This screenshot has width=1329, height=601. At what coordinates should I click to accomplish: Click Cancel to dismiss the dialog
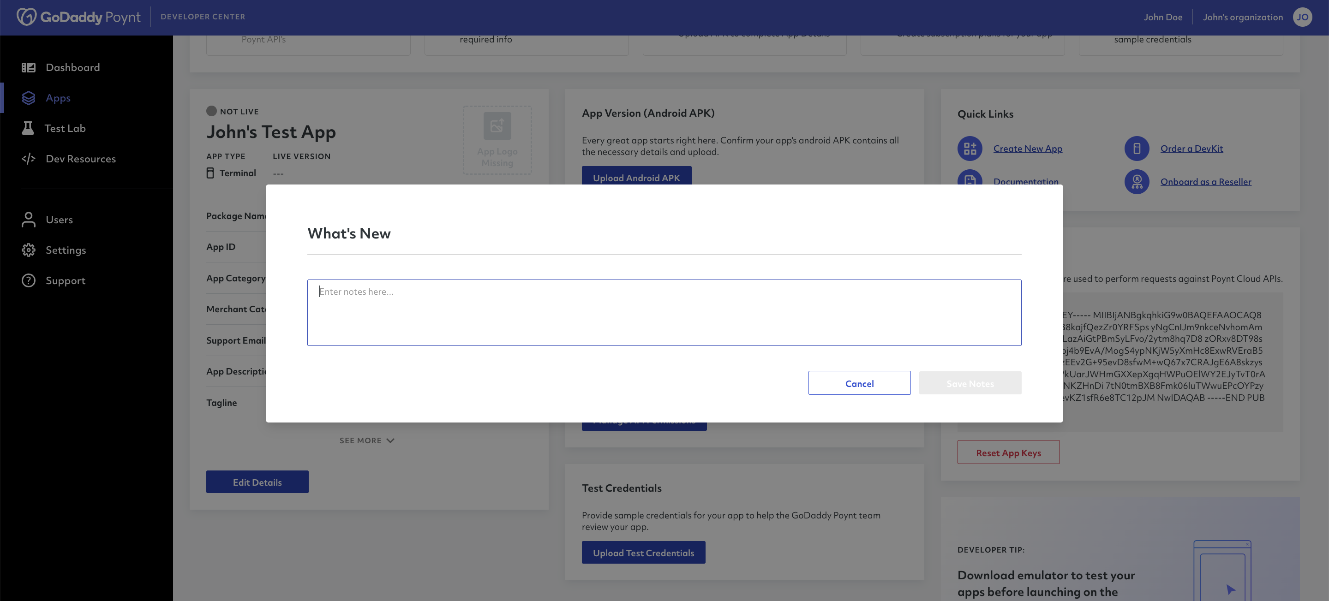click(x=859, y=382)
